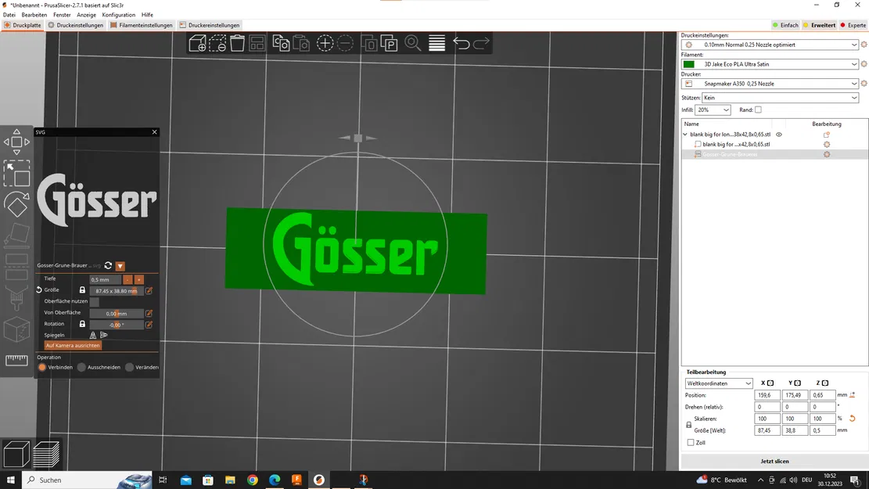
Task: Click the Remove instance minus icon
Action: tap(345, 43)
